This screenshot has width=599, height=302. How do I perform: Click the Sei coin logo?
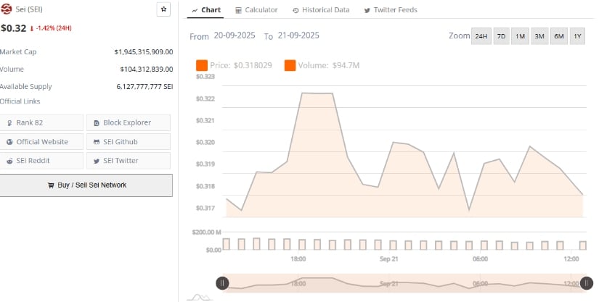pyautogui.click(x=6, y=9)
